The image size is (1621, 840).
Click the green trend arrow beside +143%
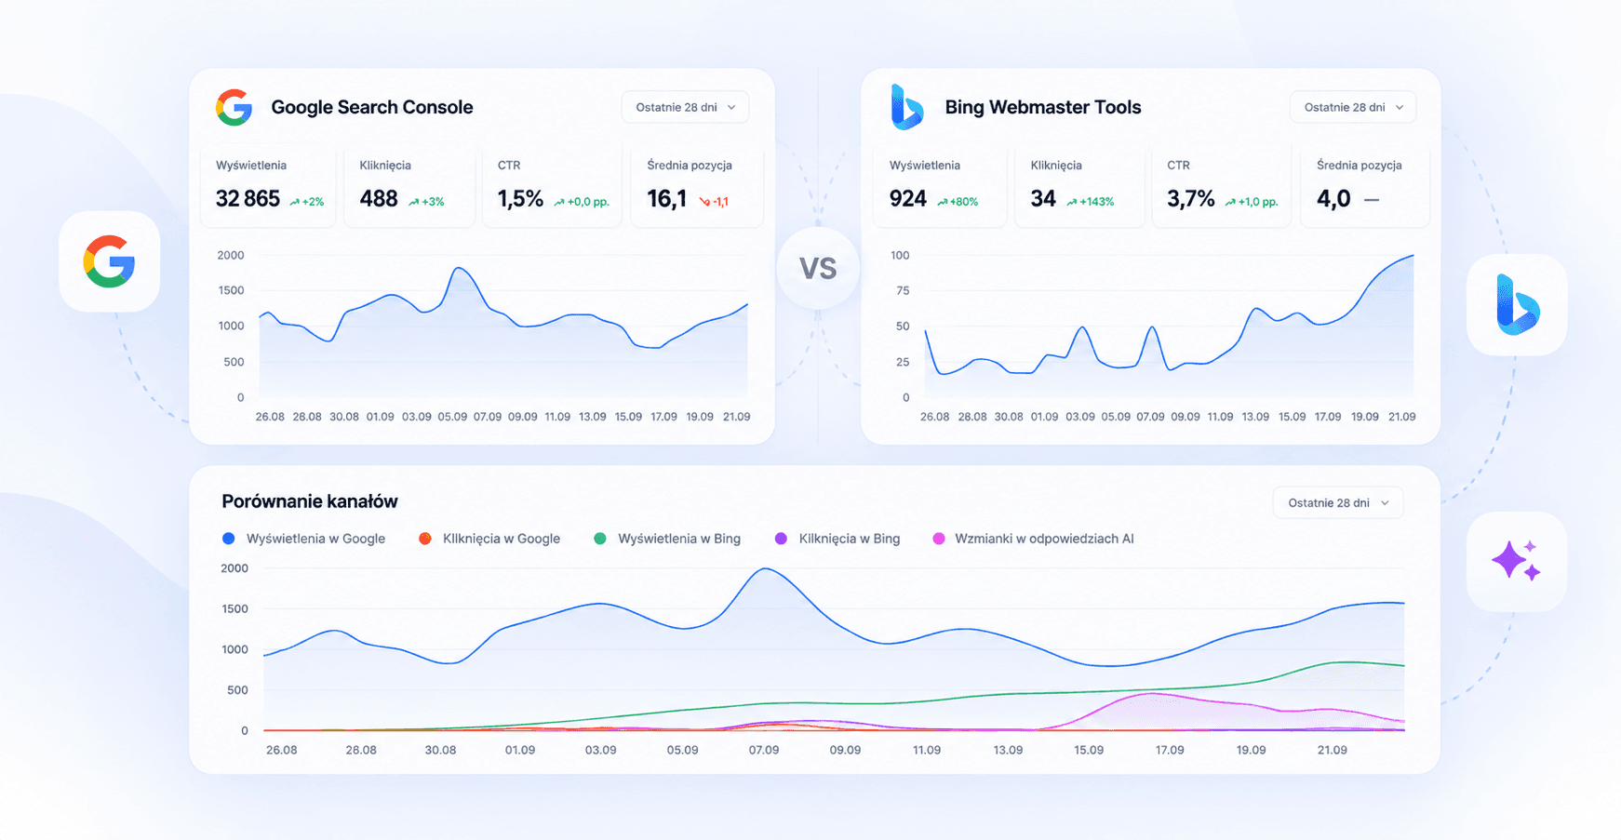pyautogui.click(x=1072, y=202)
